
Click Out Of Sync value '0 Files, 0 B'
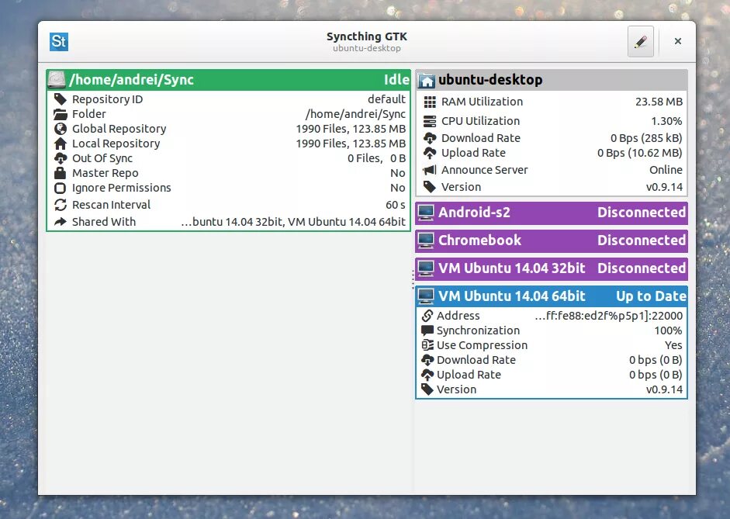click(x=377, y=158)
